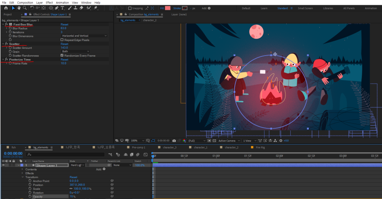This screenshot has height=199, width=382.
Task: Select the Type tool
Action: 62,8
